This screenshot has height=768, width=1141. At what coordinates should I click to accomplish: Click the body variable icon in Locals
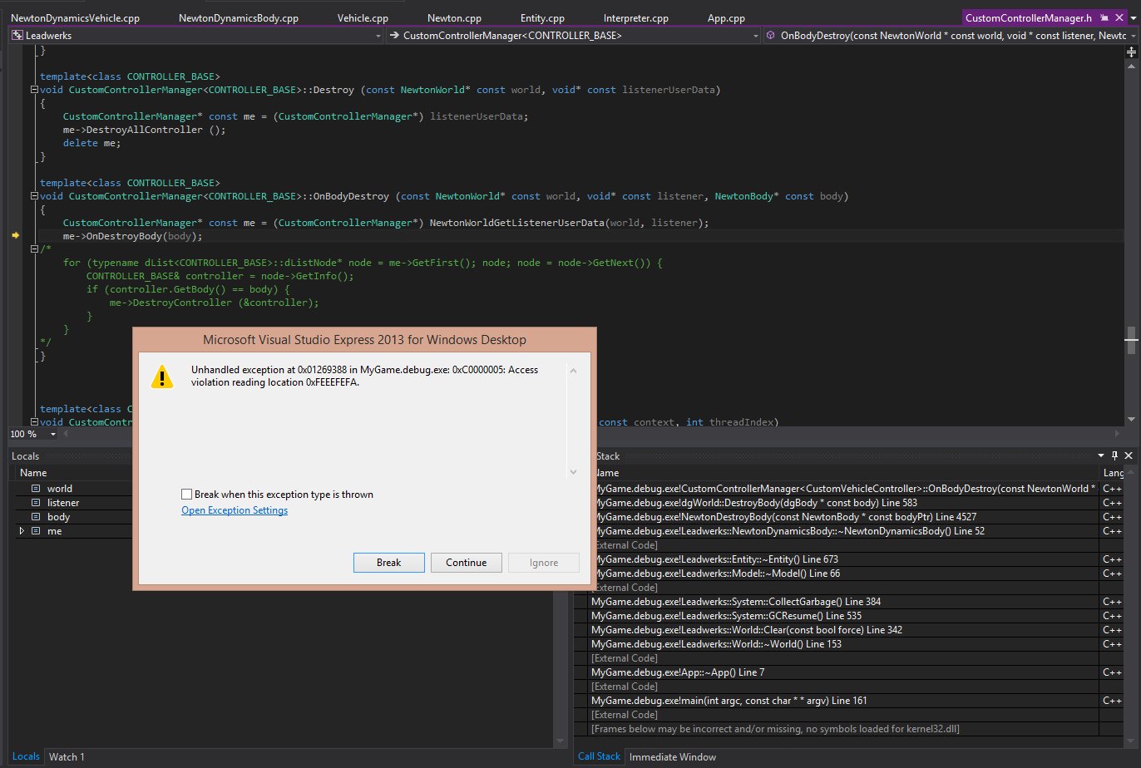pyautogui.click(x=36, y=517)
